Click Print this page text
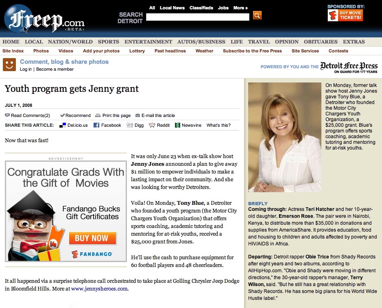The image size is (382, 308). coord(116,115)
